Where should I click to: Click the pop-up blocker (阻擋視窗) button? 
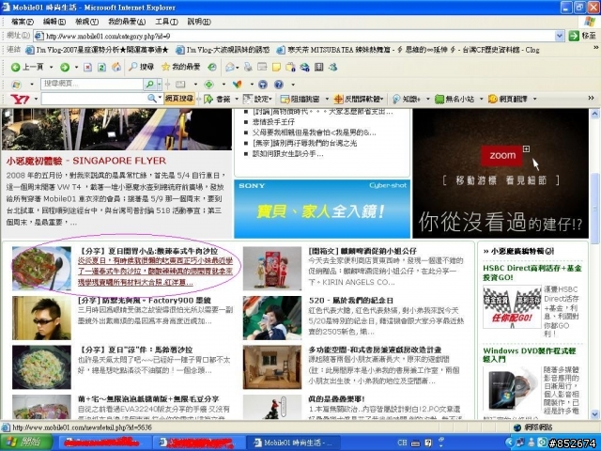pyautogui.click(x=300, y=99)
